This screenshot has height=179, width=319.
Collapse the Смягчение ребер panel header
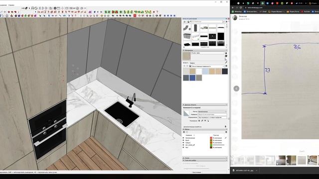point(205,160)
